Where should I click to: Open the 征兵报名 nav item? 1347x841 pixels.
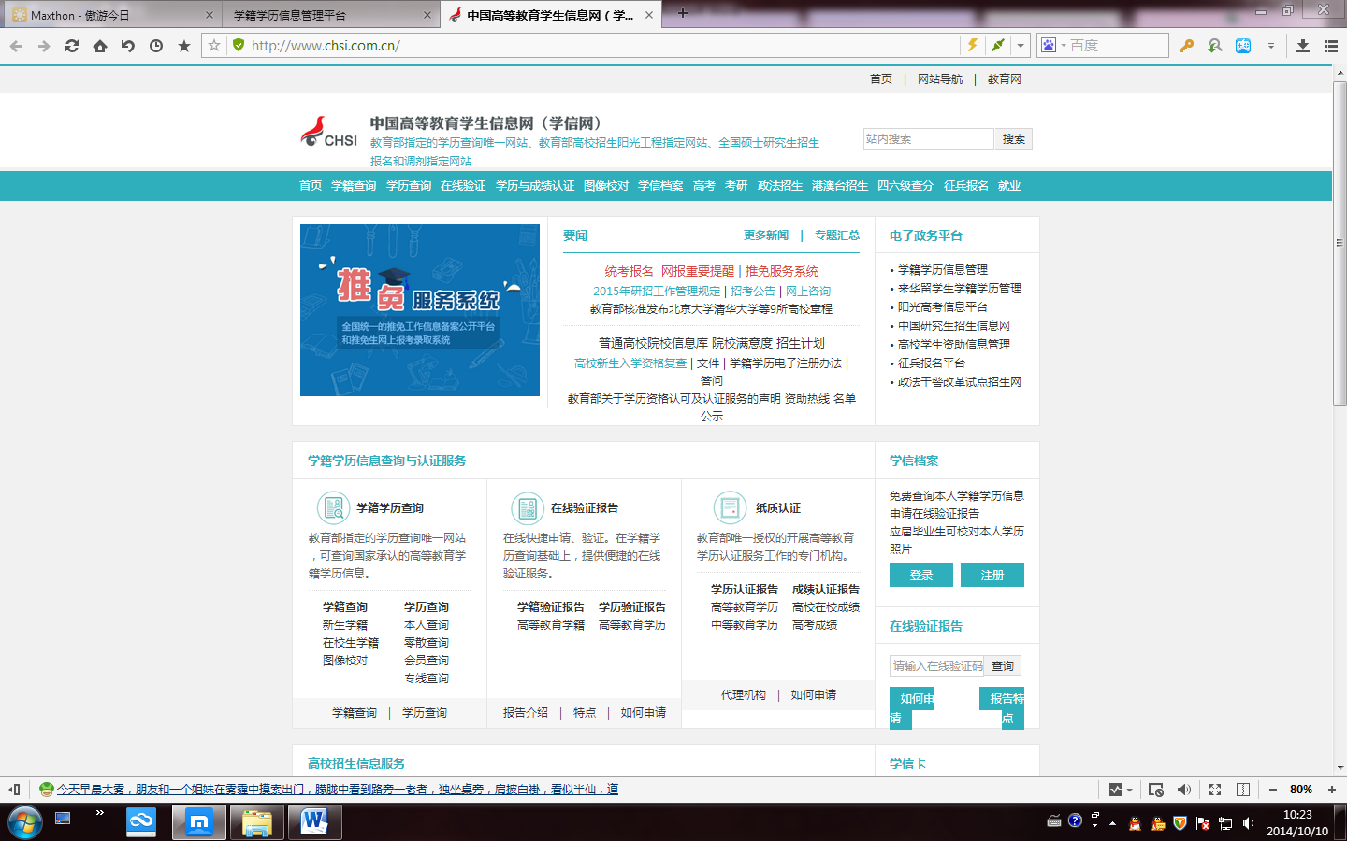pyautogui.click(x=966, y=186)
